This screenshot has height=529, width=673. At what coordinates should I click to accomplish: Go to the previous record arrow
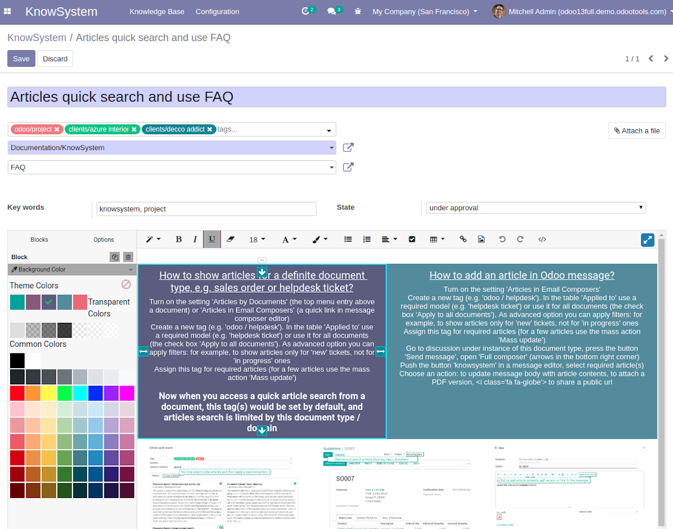pyautogui.click(x=651, y=58)
